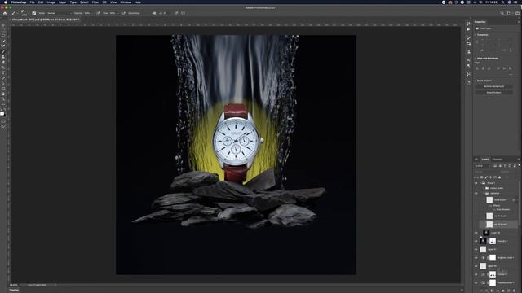This screenshot has height=293, width=522.
Task: Open symmetry paint options butterfly icon
Action: click(183, 13)
